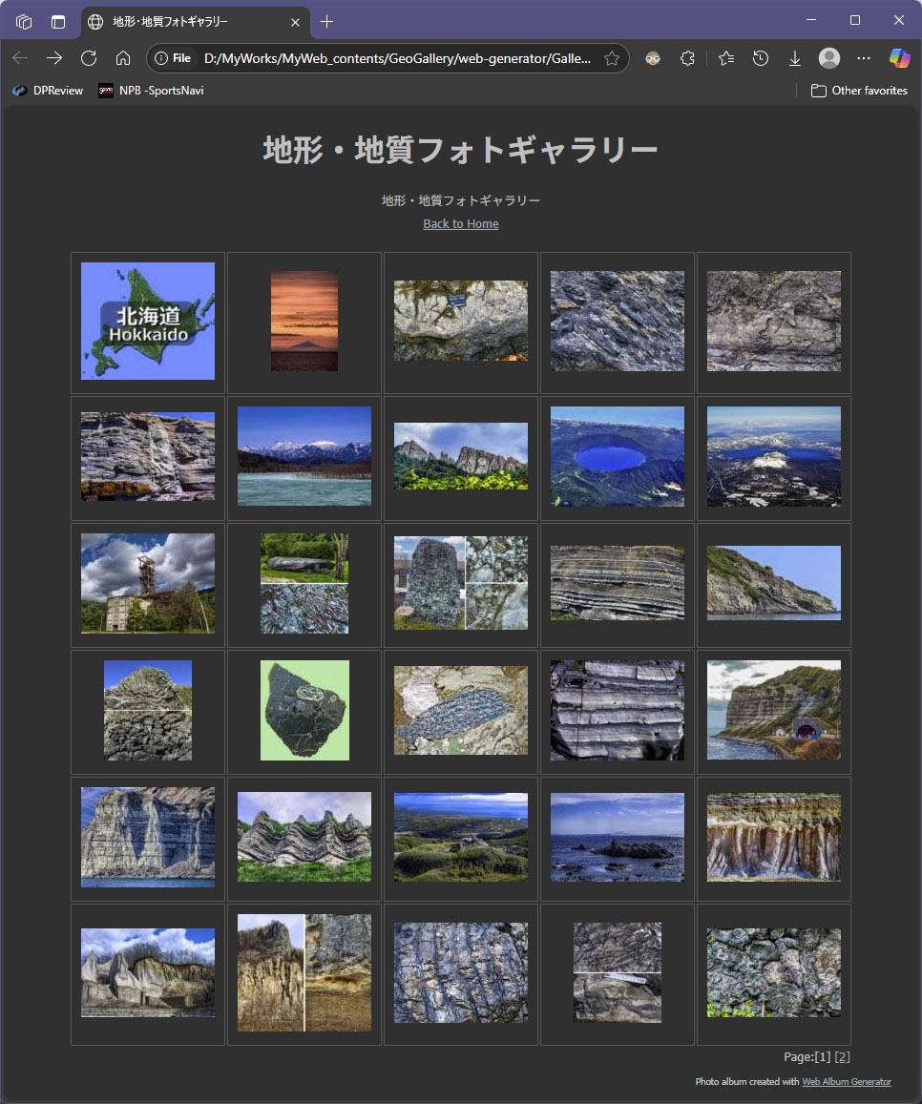Open the orange sunset mountain thumbnail
Screen dimensions: 922x1104
(304, 321)
